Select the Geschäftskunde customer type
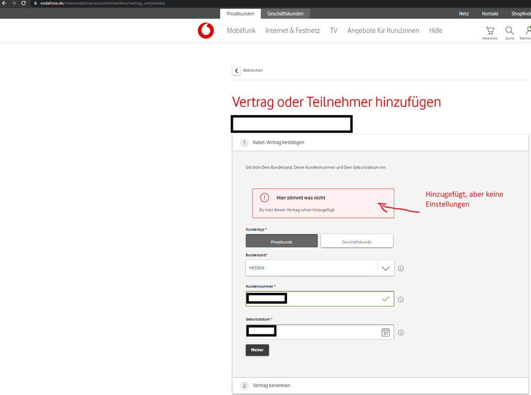The image size is (531, 395). coord(357,240)
